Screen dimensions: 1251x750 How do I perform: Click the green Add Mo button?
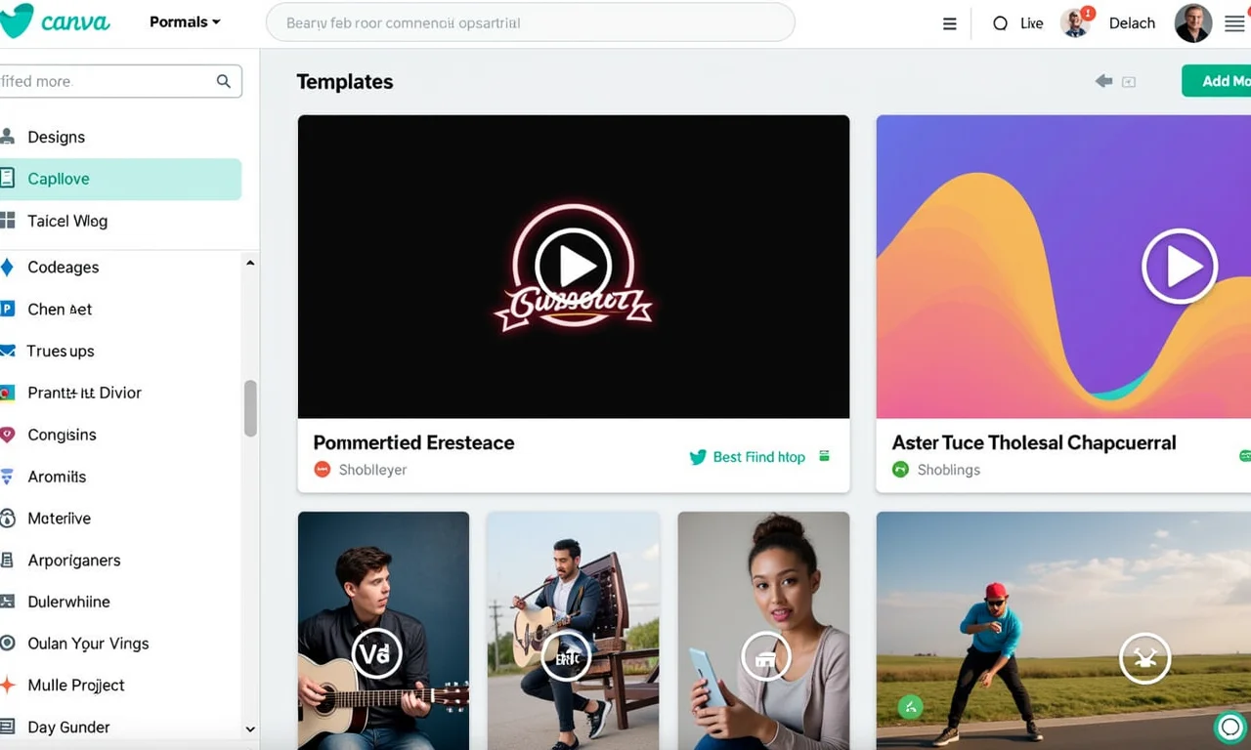click(1224, 81)
